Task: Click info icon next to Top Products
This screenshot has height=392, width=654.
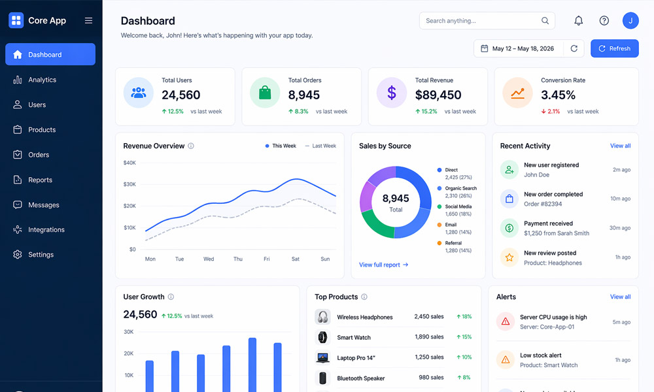Action: [364, 297]
